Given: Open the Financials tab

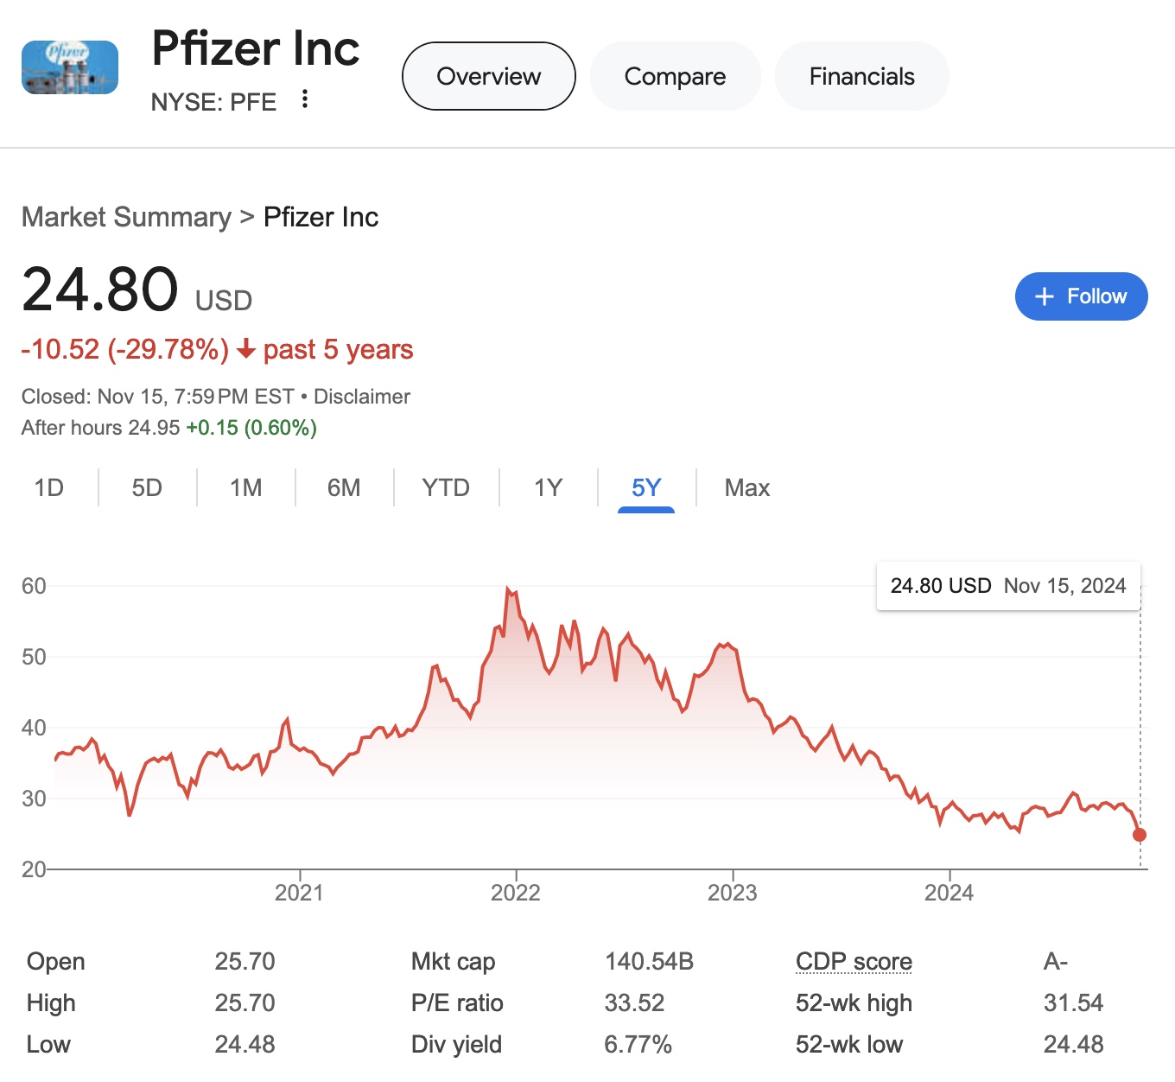Looking at the screenshot, I should [x=861, y=76].
